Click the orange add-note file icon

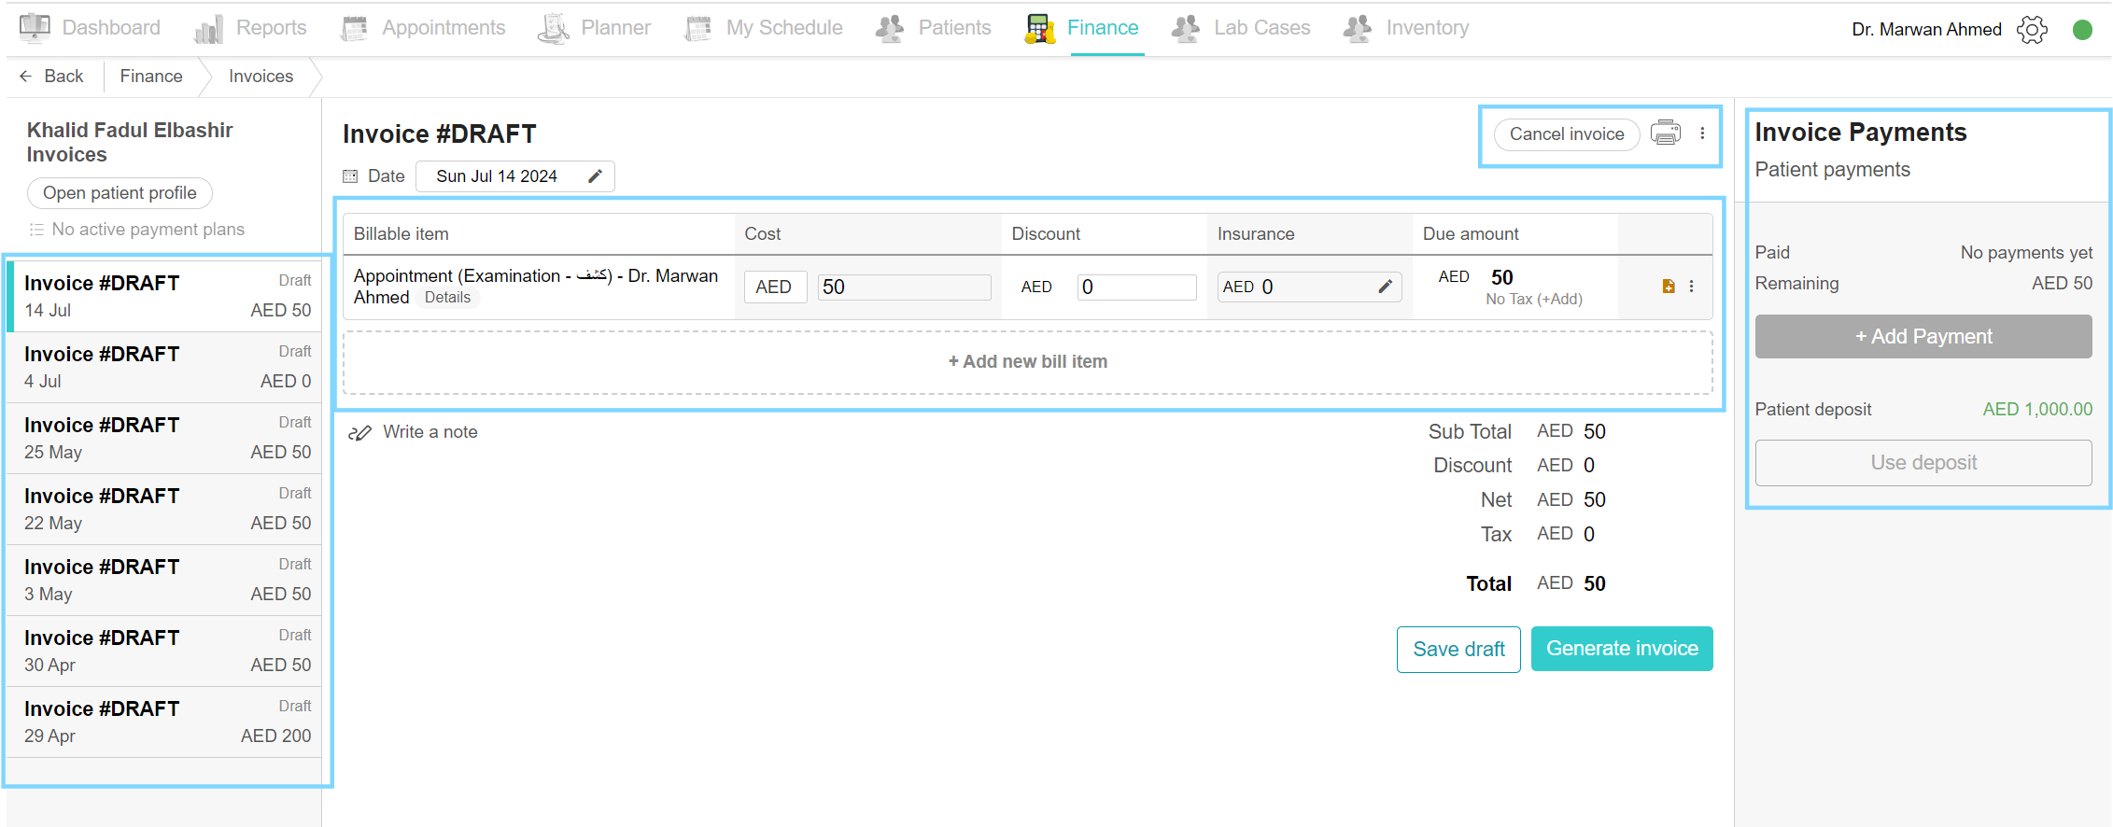[x=1669, y=287]
